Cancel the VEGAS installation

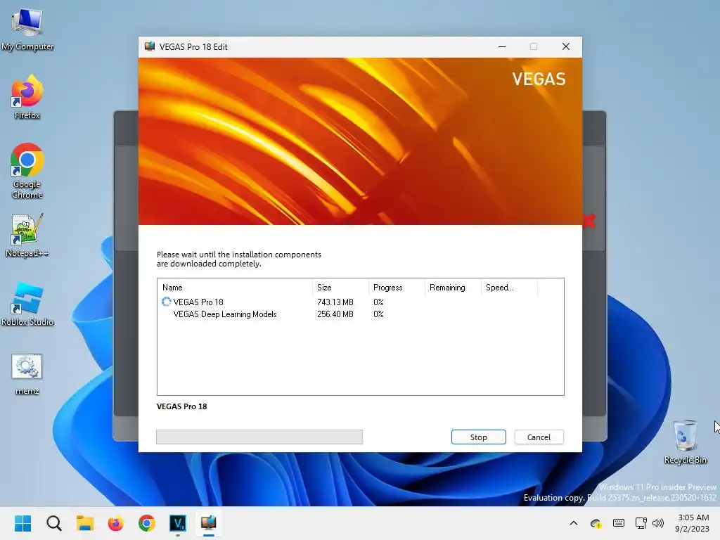[539, 437]
